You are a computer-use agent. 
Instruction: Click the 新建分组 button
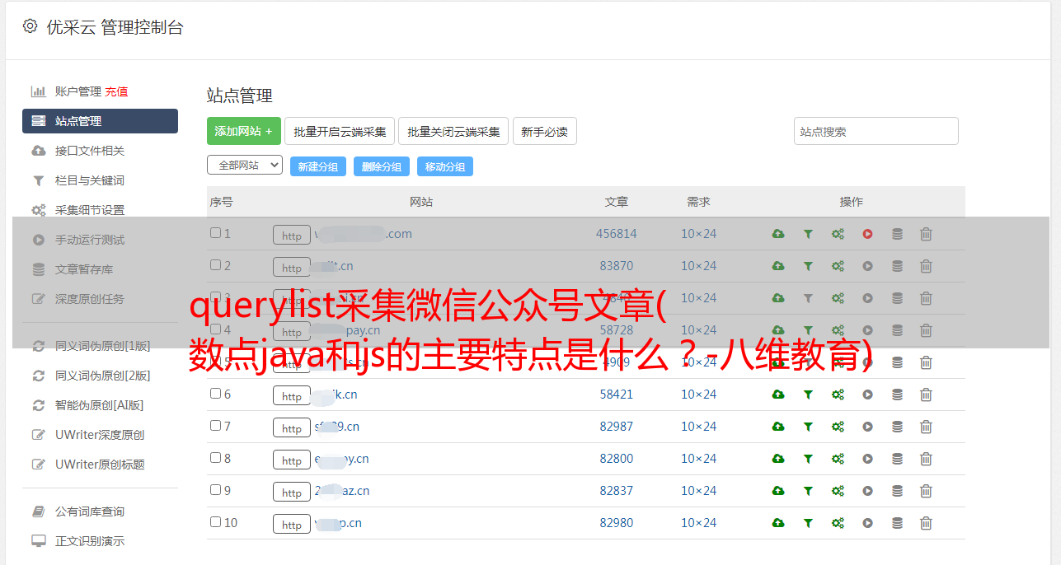(x=318, y=166)
